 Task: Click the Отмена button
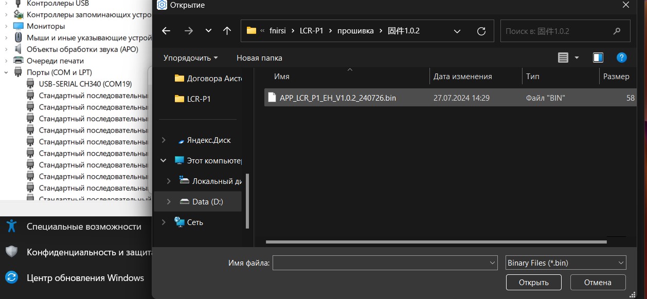(x=598, y=283)
